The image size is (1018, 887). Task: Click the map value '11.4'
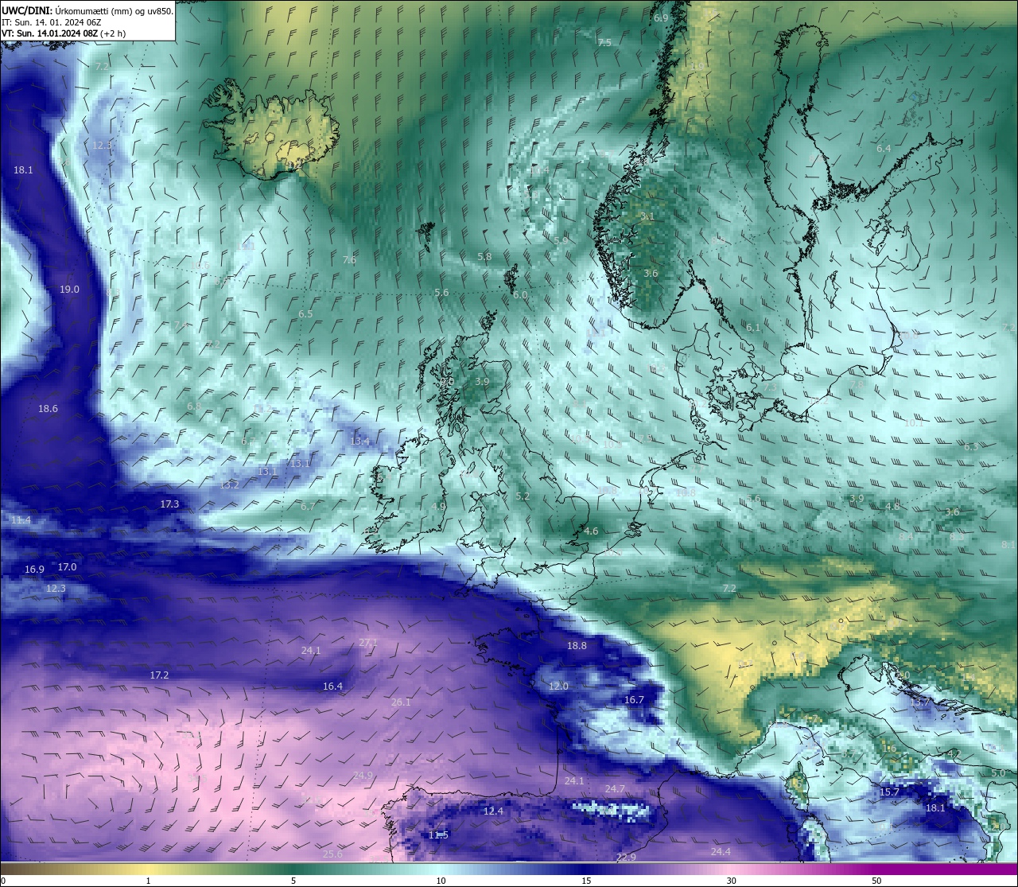coord(21,519)
